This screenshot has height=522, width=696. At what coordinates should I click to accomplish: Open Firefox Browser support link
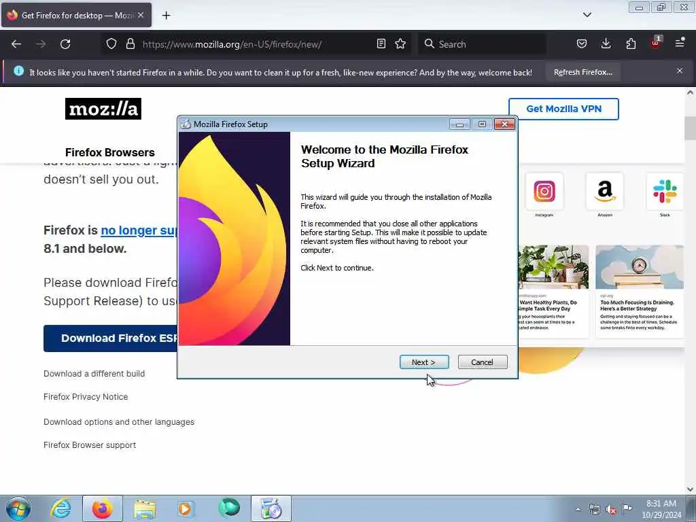tap(90, 445)
